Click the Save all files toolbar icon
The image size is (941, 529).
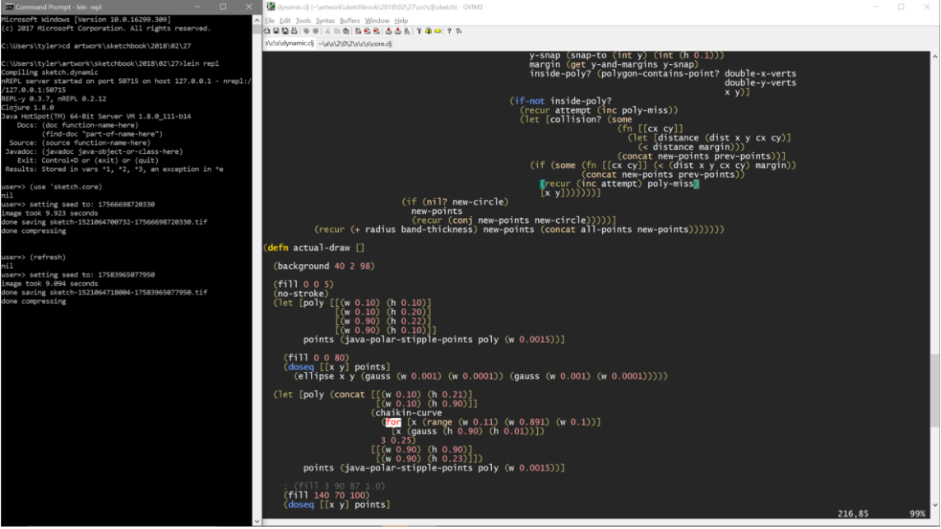click(285, 30)
